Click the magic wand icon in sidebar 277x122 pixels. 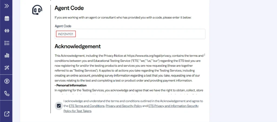pyautogui.click(x=7, y=68)
